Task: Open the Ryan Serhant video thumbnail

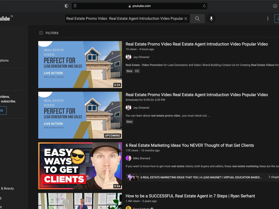Action: coord(80,201)
